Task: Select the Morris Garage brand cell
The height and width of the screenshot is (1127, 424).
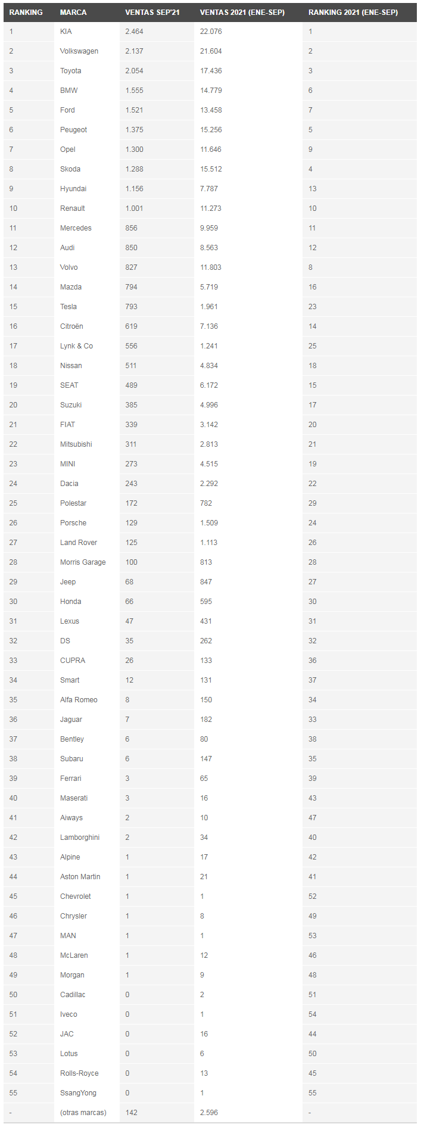Action: 83,562
